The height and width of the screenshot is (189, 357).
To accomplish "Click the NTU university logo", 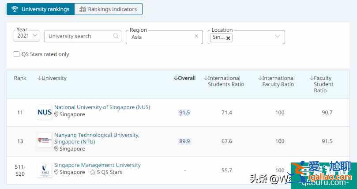I will [45, 141].
